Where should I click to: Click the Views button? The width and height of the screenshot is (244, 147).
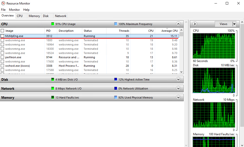coord(223,24)
